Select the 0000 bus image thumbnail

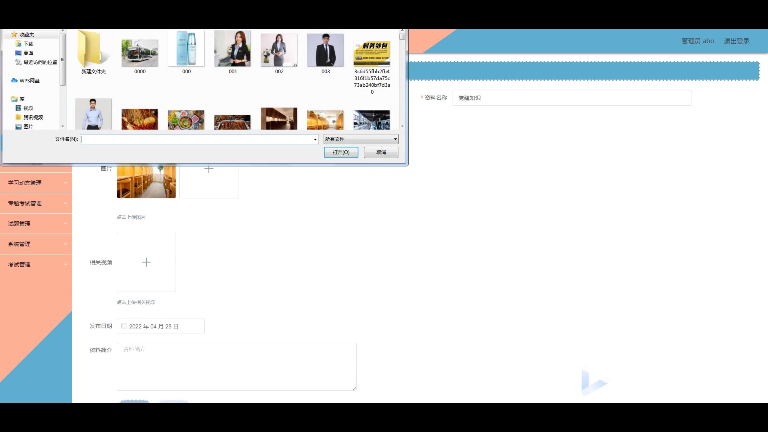coord(140,53)
